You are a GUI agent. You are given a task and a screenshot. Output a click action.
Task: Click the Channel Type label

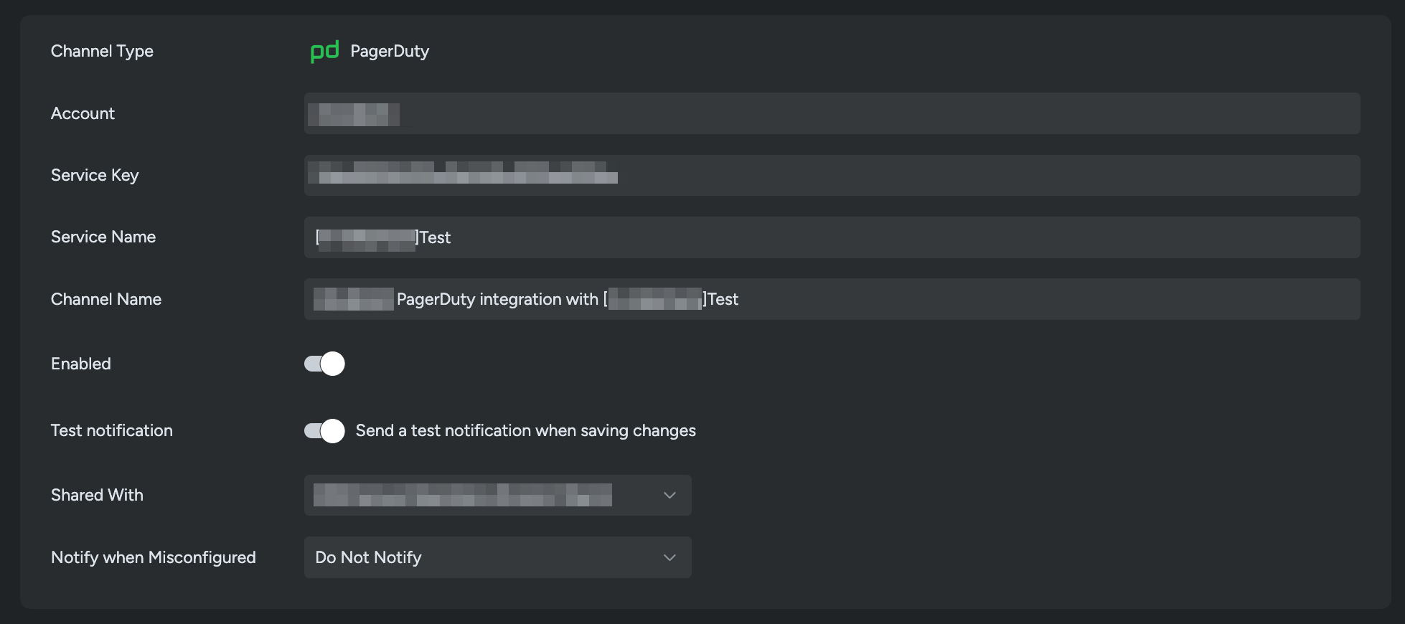[102, 51]
